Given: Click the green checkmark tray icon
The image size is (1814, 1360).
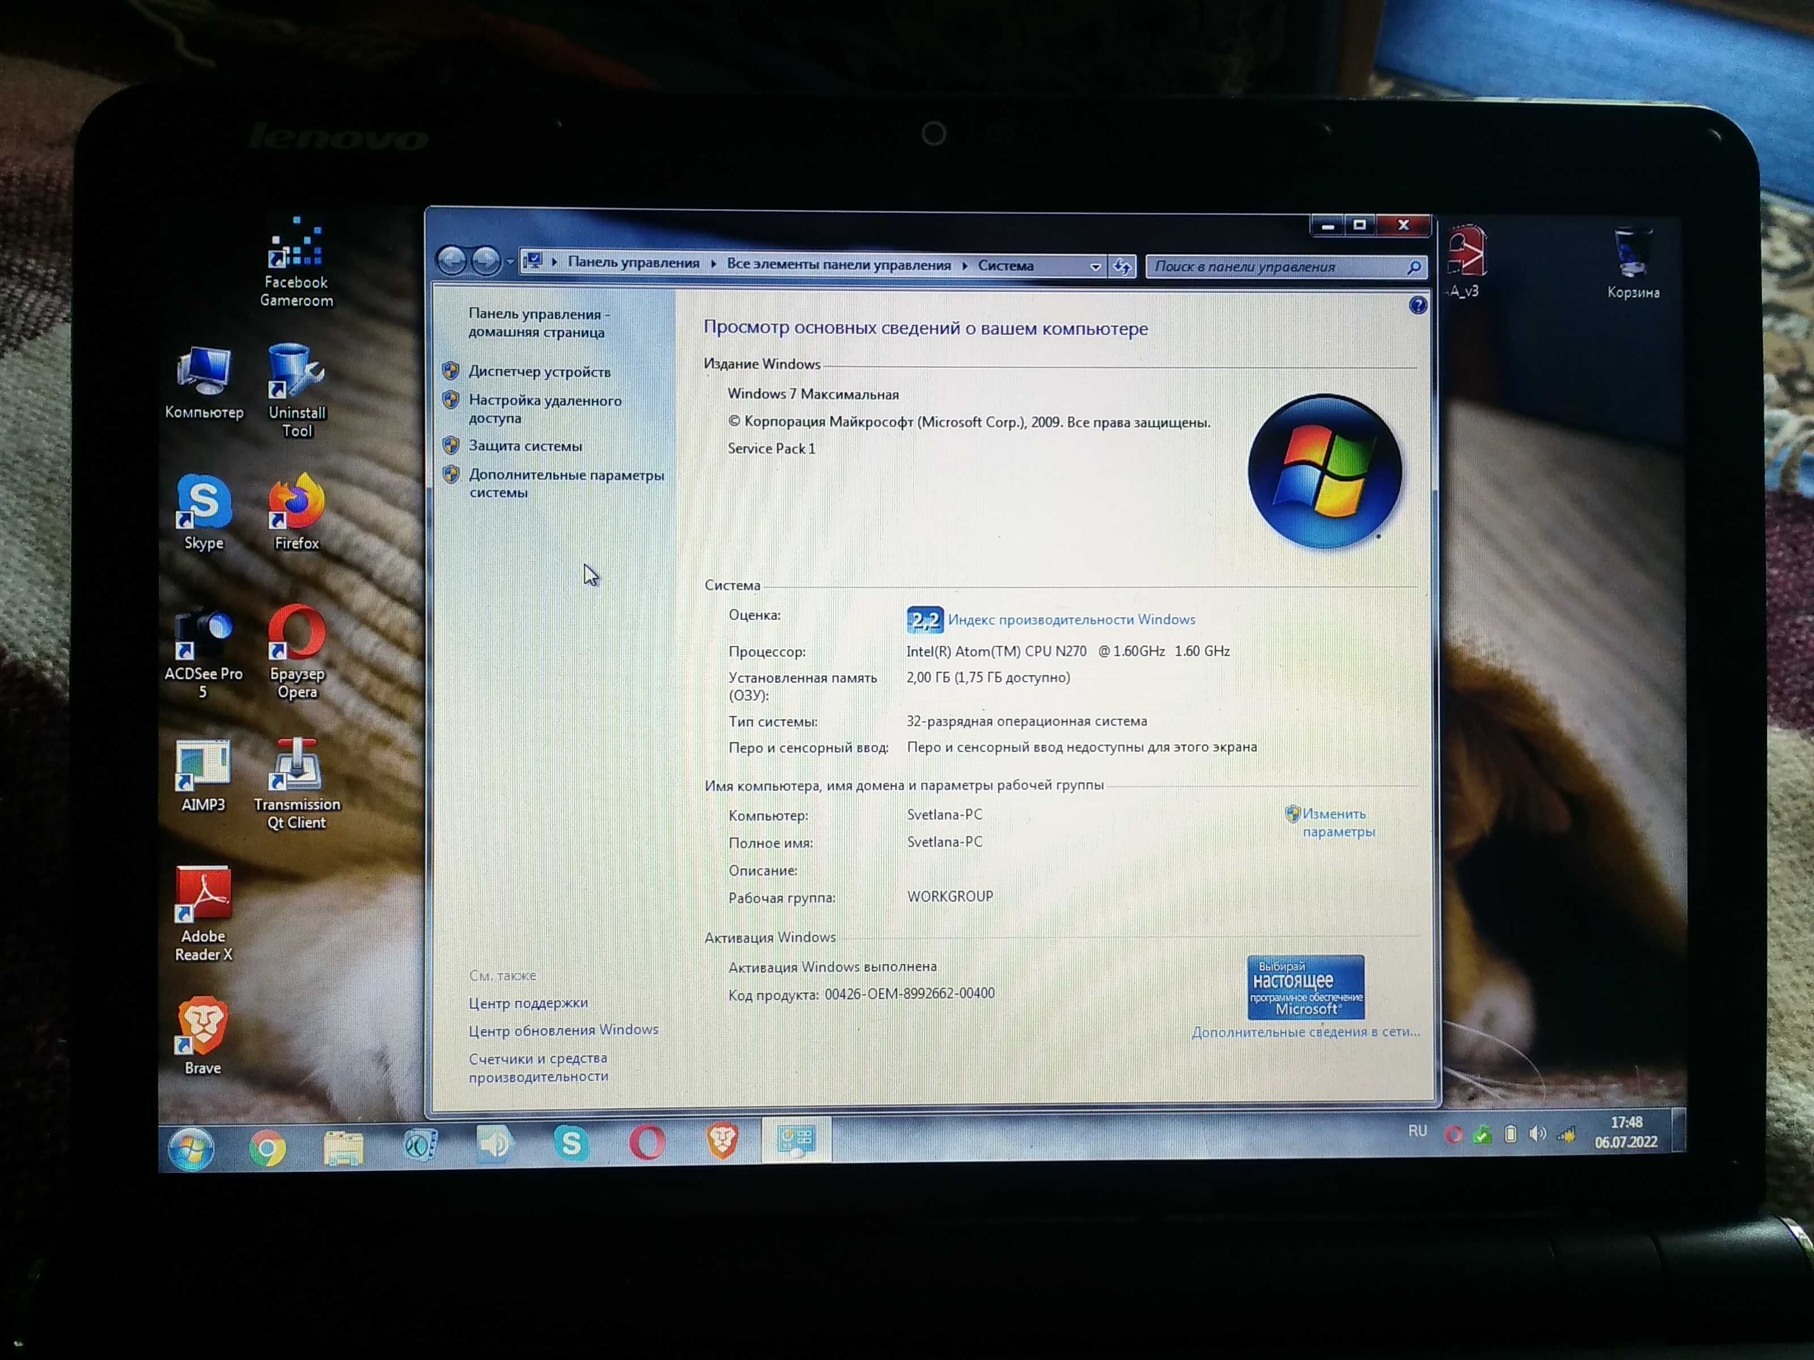Looking at the screenshot, I should [x=1482, y=1134].
